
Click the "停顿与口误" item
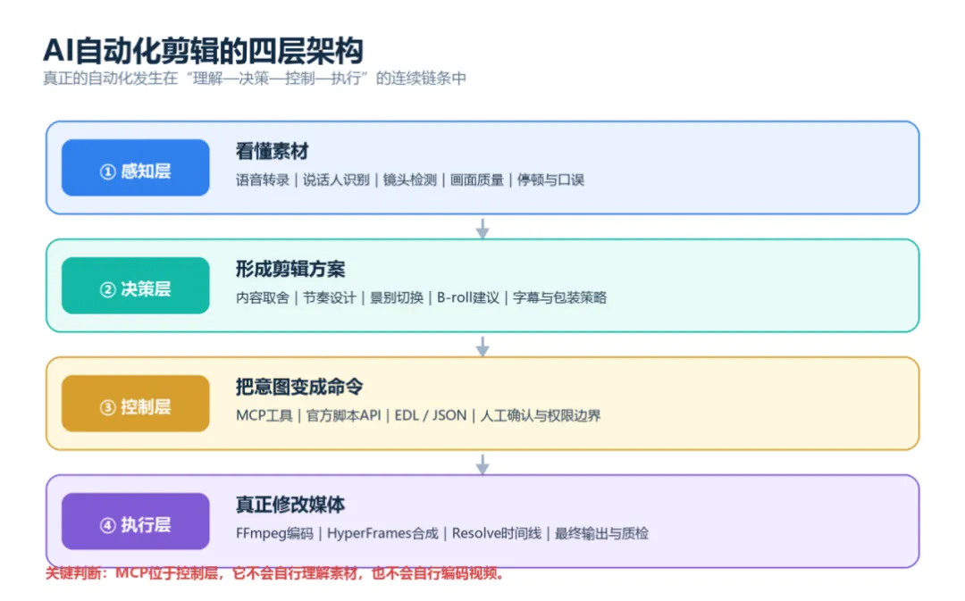[550, 180]
